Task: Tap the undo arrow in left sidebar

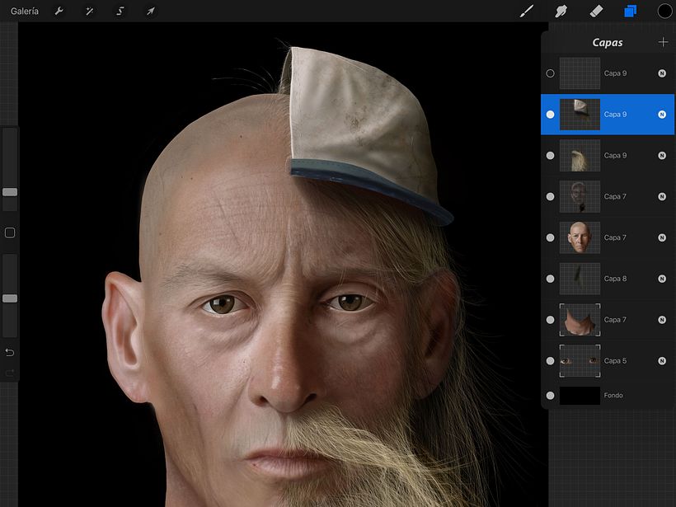Action: tap(10, 353)
